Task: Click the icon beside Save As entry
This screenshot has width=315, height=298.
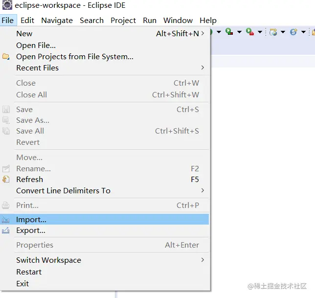Action: pyautogui.click(x=6, y=120)
